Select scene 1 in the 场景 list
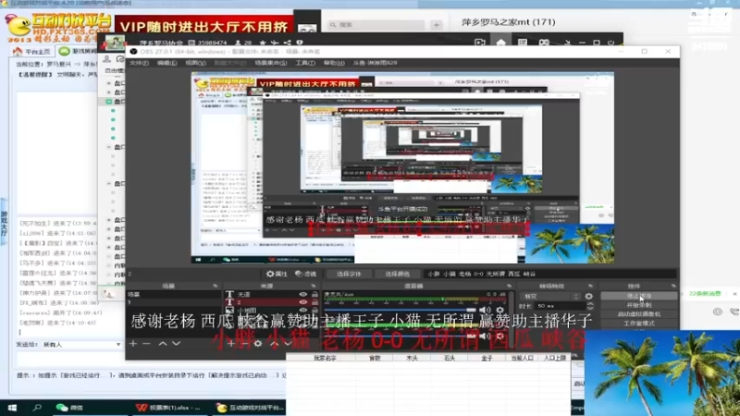 (173, 302)
